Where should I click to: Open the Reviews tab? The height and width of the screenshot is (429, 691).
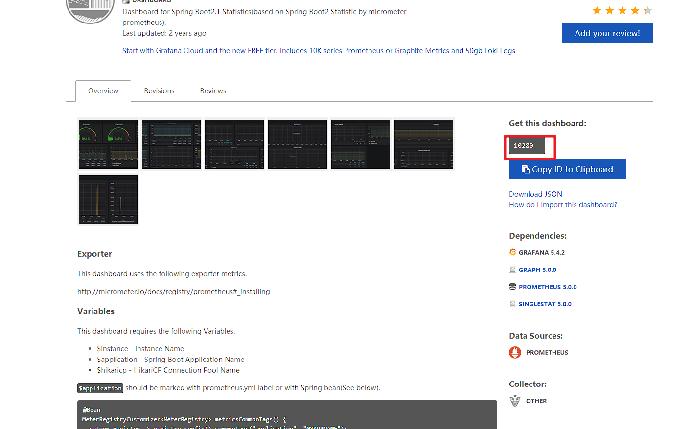coord(213,90)
